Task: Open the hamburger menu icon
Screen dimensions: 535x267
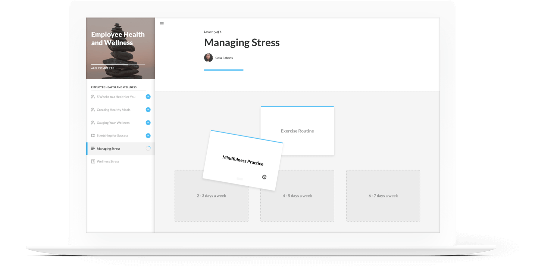Action: (x=162, y=24)
